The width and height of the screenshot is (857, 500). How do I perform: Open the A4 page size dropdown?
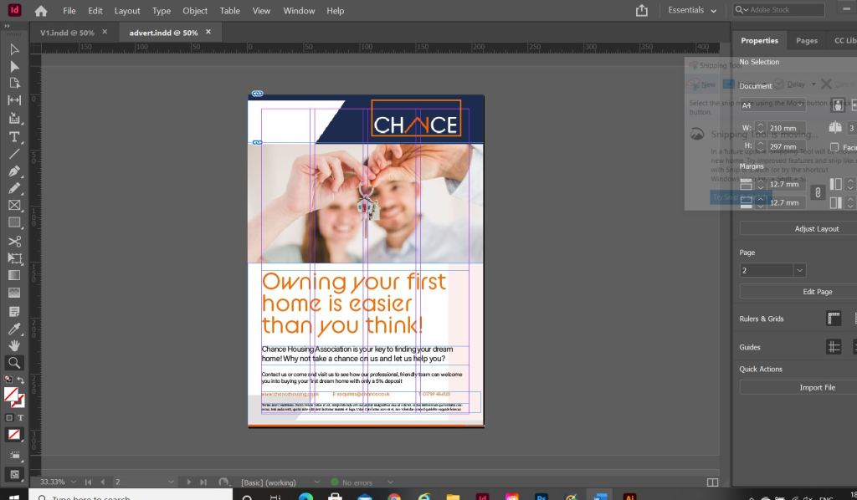772,105
